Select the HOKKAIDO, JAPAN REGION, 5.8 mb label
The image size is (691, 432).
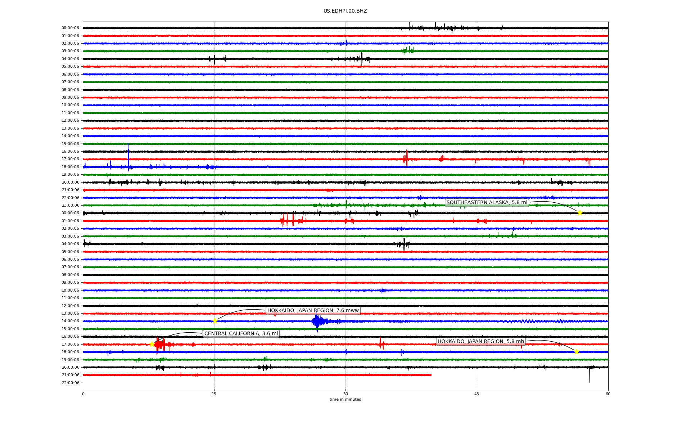(480, 342)
